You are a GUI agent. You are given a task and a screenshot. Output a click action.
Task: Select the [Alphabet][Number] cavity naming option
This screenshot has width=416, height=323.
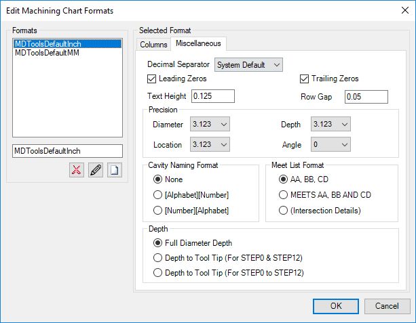[x=157, y=195]
